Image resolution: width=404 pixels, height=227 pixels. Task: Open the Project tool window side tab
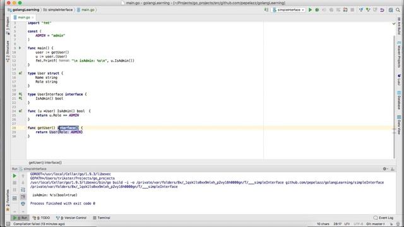pos(8,25)
